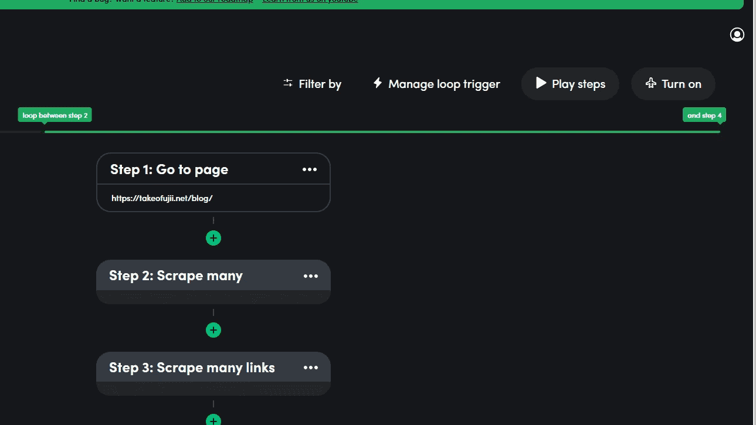756x425 pixels.
Task: Select the Step 1: Go to page title
Action: click(x=169, y=169)
